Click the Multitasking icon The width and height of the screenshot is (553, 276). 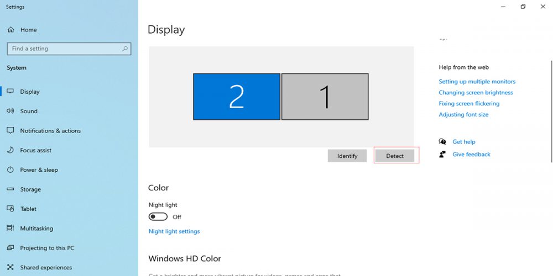(x=10, y=229)
